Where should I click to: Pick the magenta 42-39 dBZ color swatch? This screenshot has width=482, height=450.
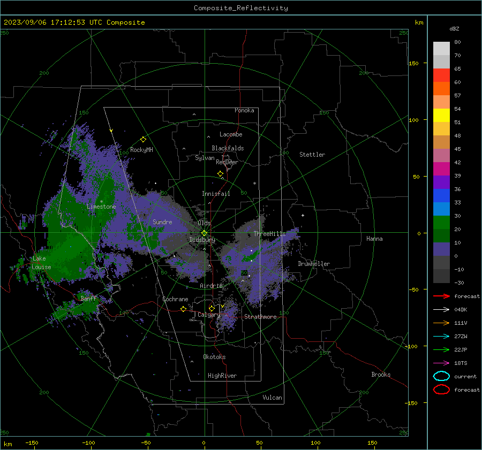441,169
